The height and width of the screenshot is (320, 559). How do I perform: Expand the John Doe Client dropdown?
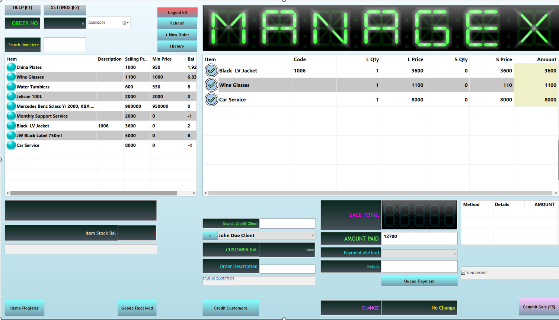(x=312, y=236)
